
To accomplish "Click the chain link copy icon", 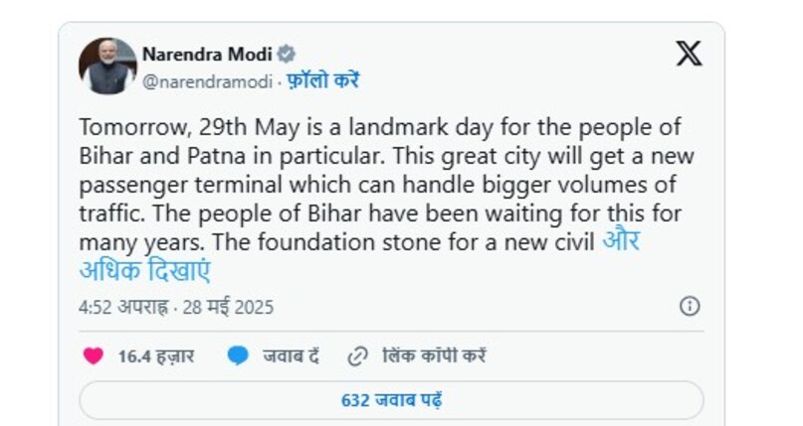I will (357, 355).
